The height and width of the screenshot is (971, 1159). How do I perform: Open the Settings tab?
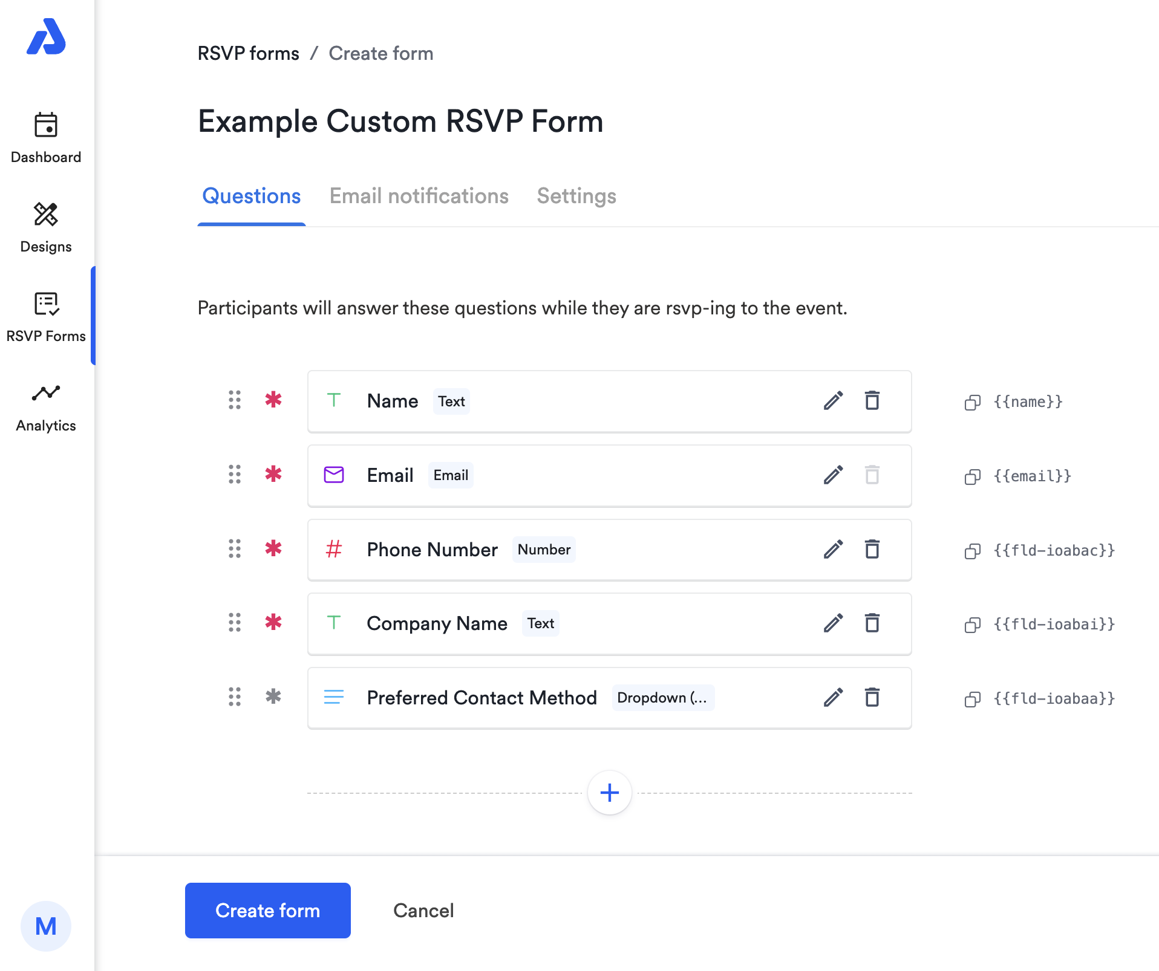[576, 196]
